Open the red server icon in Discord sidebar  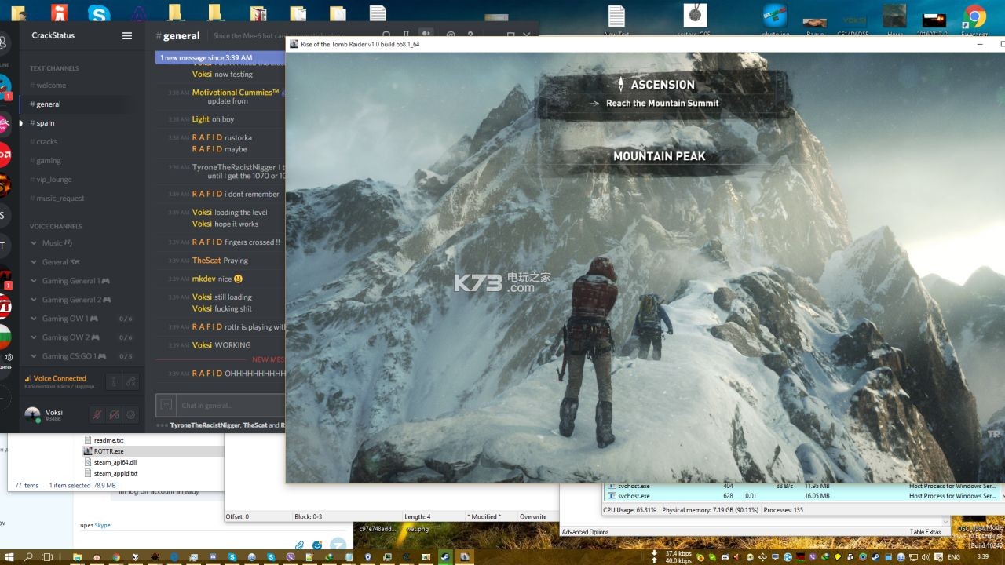click(4, 155)
